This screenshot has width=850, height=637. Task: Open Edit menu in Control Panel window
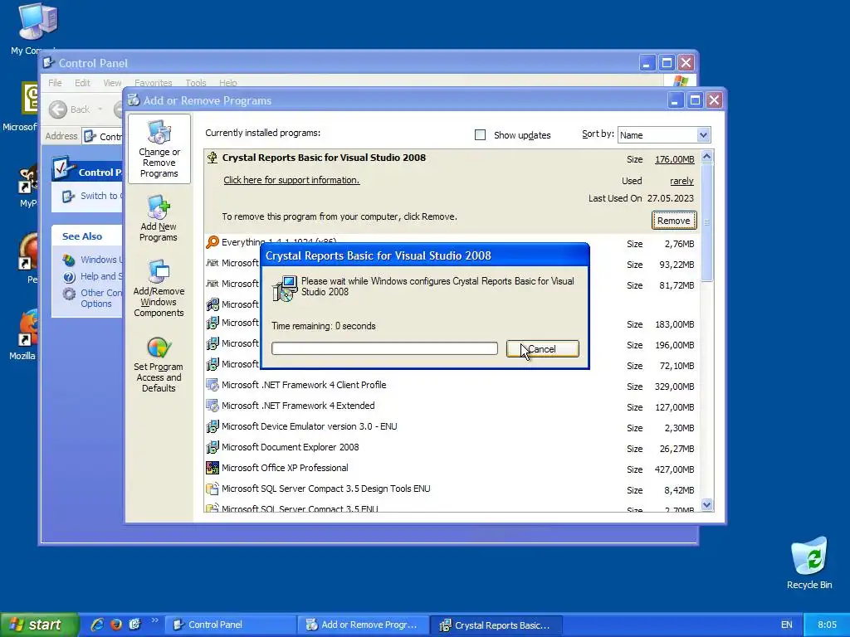(x=82, y=83)
